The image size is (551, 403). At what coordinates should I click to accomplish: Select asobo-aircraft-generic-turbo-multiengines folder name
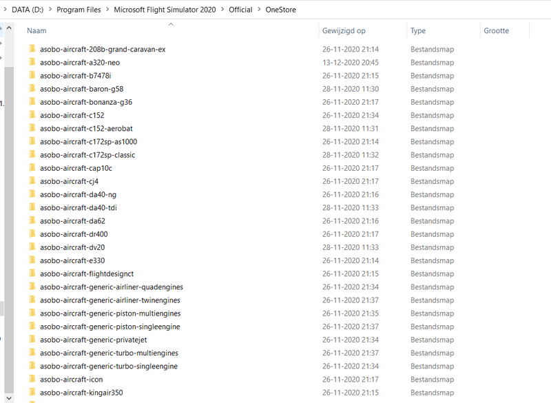click(x=109, y=353)
